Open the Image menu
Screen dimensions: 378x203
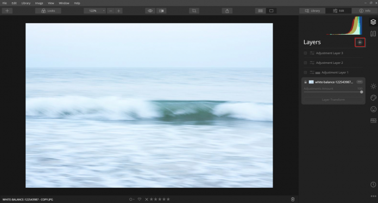(39, 3)
